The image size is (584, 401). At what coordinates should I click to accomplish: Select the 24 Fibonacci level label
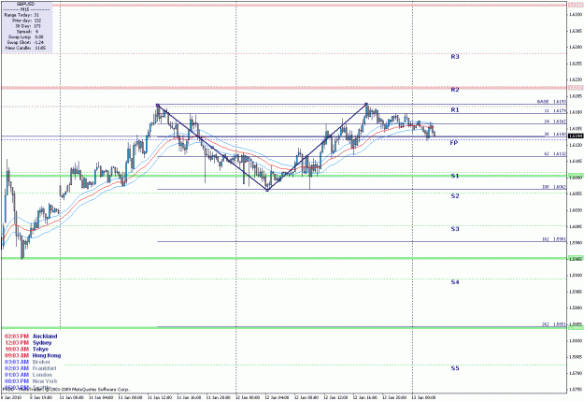coord(555,122)
